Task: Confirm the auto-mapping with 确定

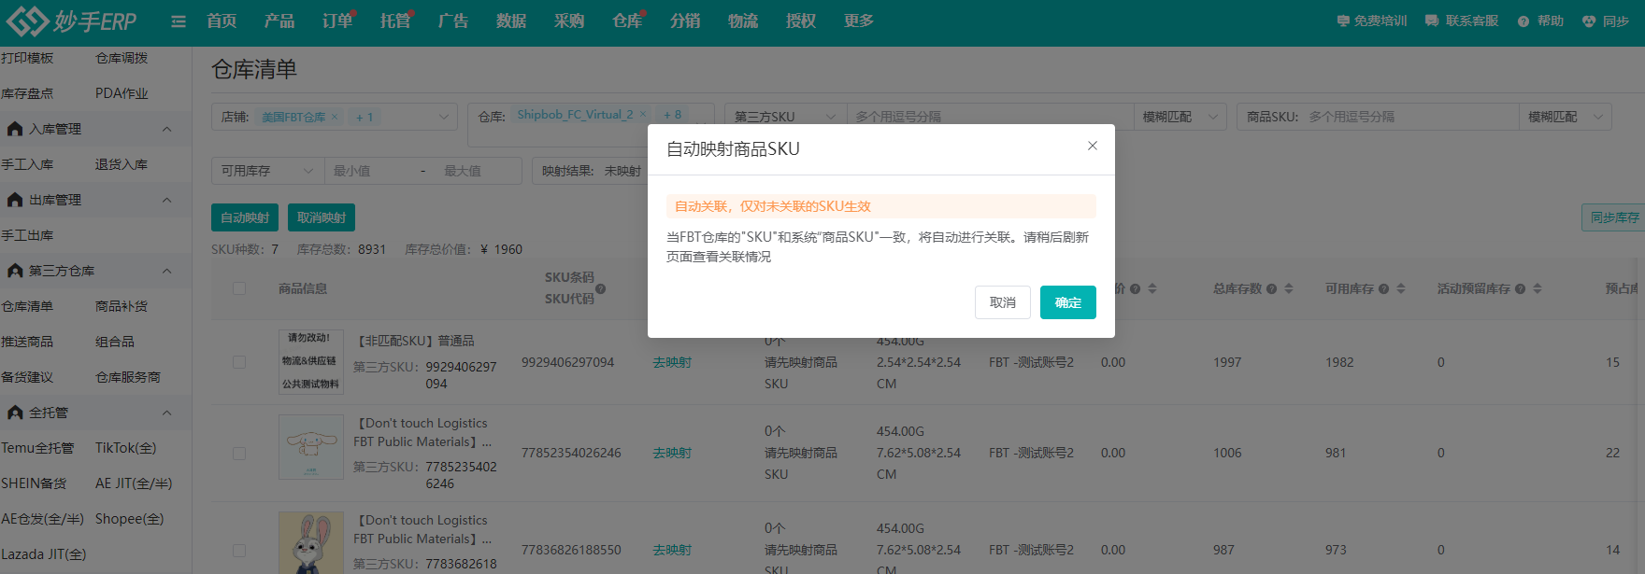Action: [x=1067, y=302]
